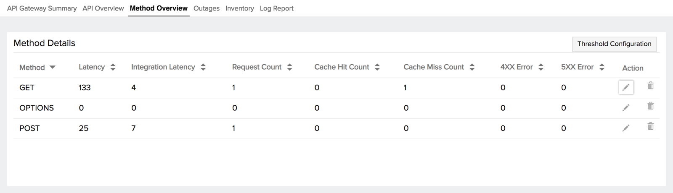Viewport: 673px width, 193px height.
Task: Open Threshold Configuration button
Action: (614, 44)
